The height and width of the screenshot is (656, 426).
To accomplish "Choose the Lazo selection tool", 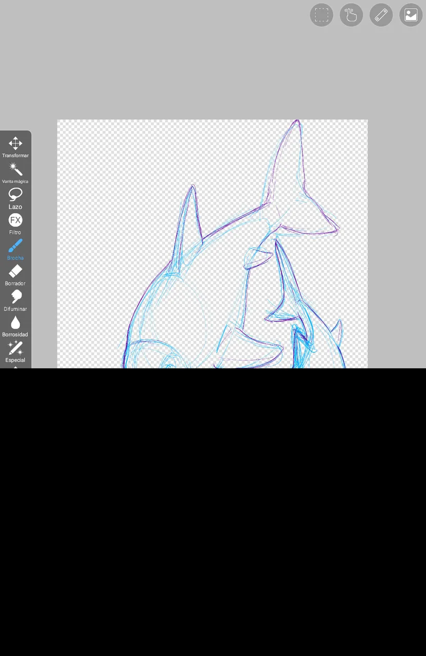I will click(15, 198).
